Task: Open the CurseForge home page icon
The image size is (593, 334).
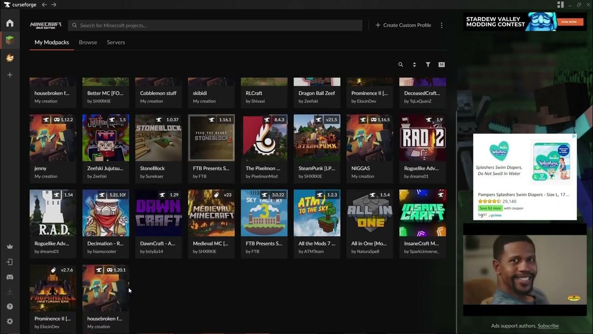Action: [10, 23]
